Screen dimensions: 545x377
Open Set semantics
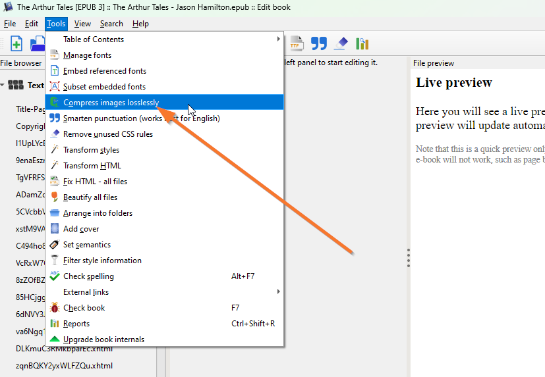coord(164,245)
